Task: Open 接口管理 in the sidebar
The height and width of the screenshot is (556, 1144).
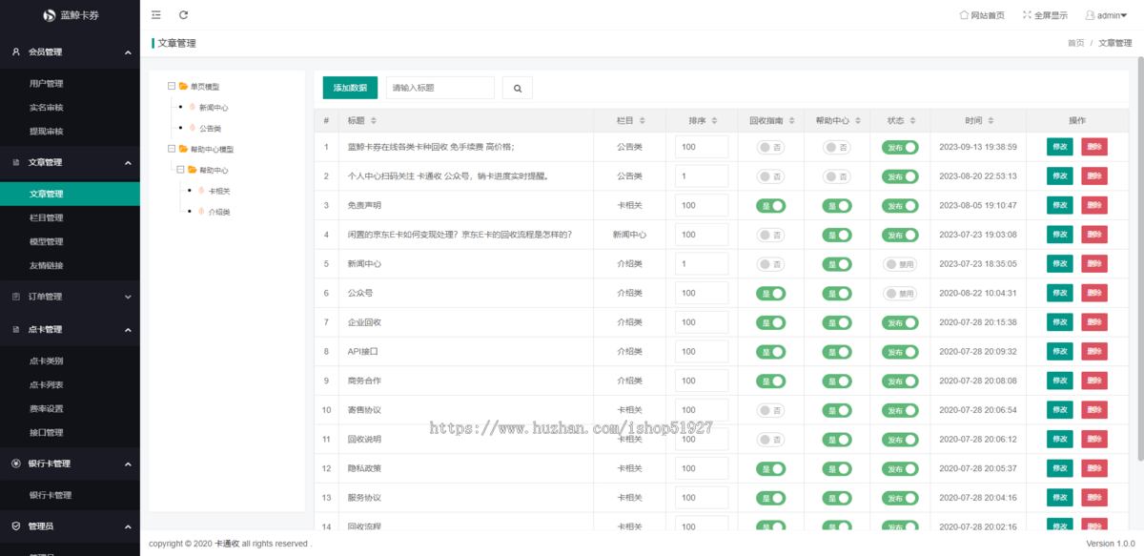Action: [x=46, y=433]
